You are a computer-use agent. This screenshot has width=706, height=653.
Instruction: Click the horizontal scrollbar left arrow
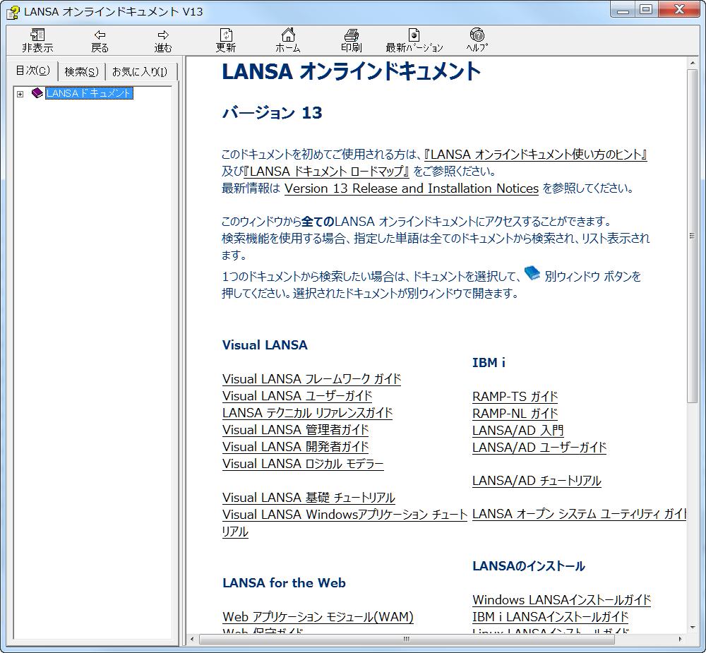point(193,639)
